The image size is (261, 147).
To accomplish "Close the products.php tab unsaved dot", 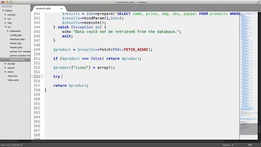I will tap(62, 8).
